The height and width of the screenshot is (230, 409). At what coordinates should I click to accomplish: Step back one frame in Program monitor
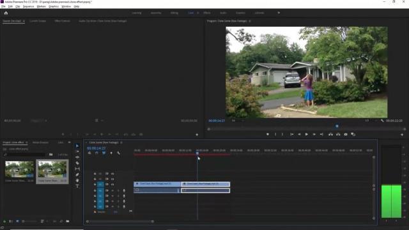tap(299, 134)
